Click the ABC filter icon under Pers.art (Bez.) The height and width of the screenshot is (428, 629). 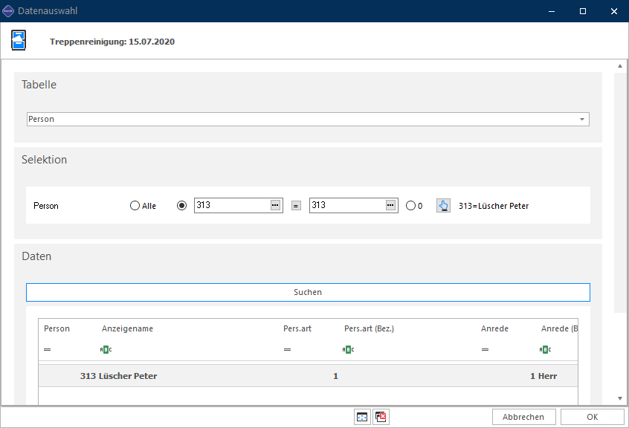click(348, 349)
